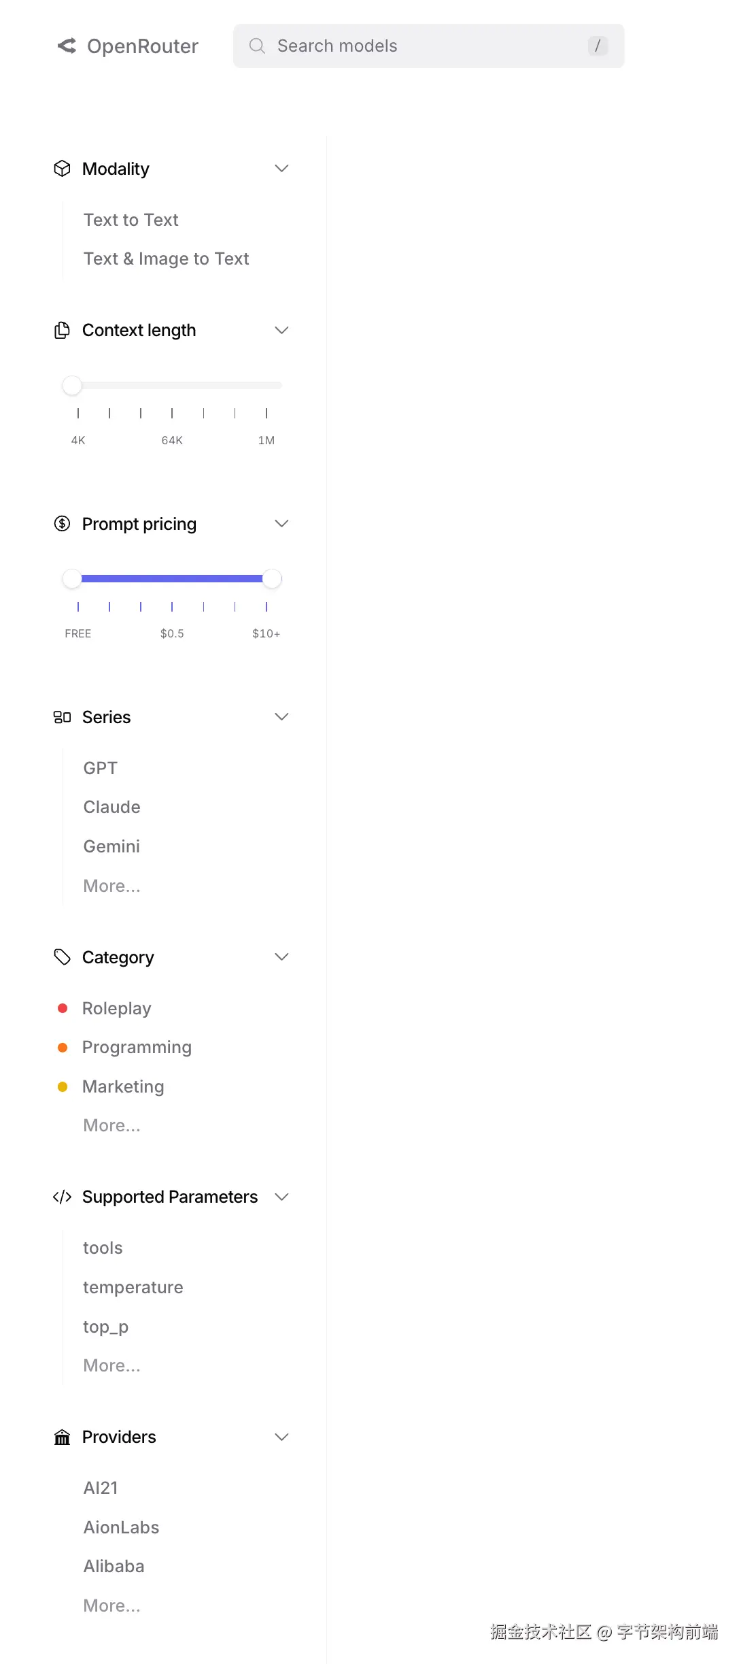Click the magnifier icon in search bar
741x1664 pixels.
pyautogui.click(x=257, y=46)
